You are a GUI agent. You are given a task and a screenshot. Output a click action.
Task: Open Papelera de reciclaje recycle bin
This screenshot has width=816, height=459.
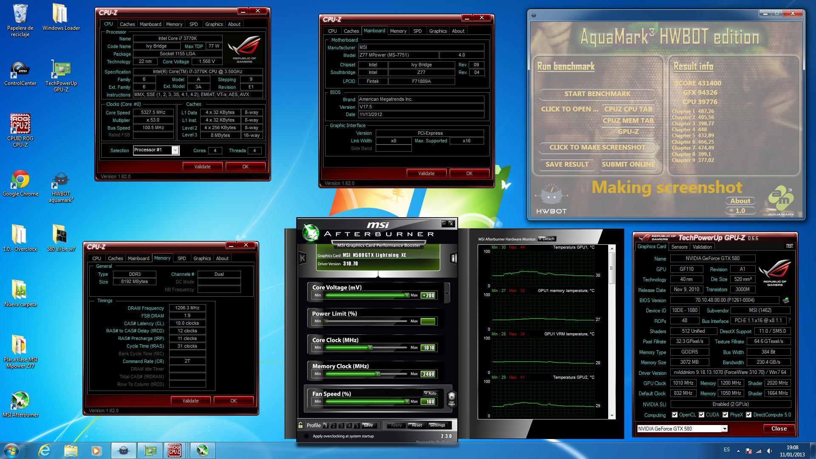(20, 20)
